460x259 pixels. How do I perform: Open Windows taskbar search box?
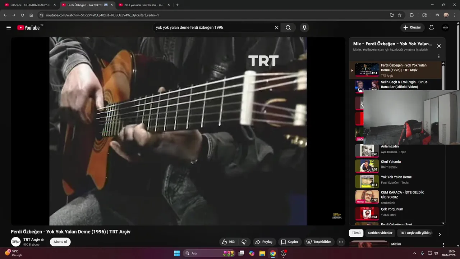208,253
